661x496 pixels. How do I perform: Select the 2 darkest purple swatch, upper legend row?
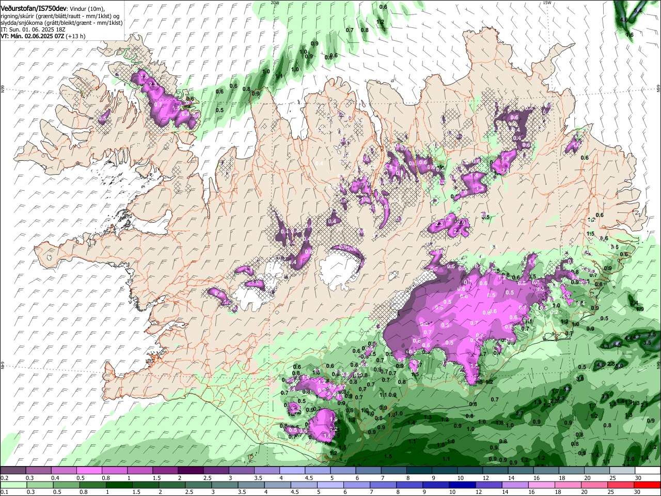tap(190, 470)
